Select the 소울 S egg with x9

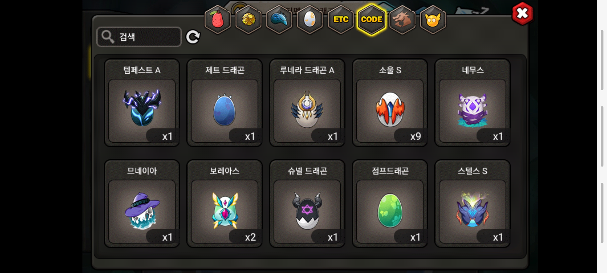[390, 103]
